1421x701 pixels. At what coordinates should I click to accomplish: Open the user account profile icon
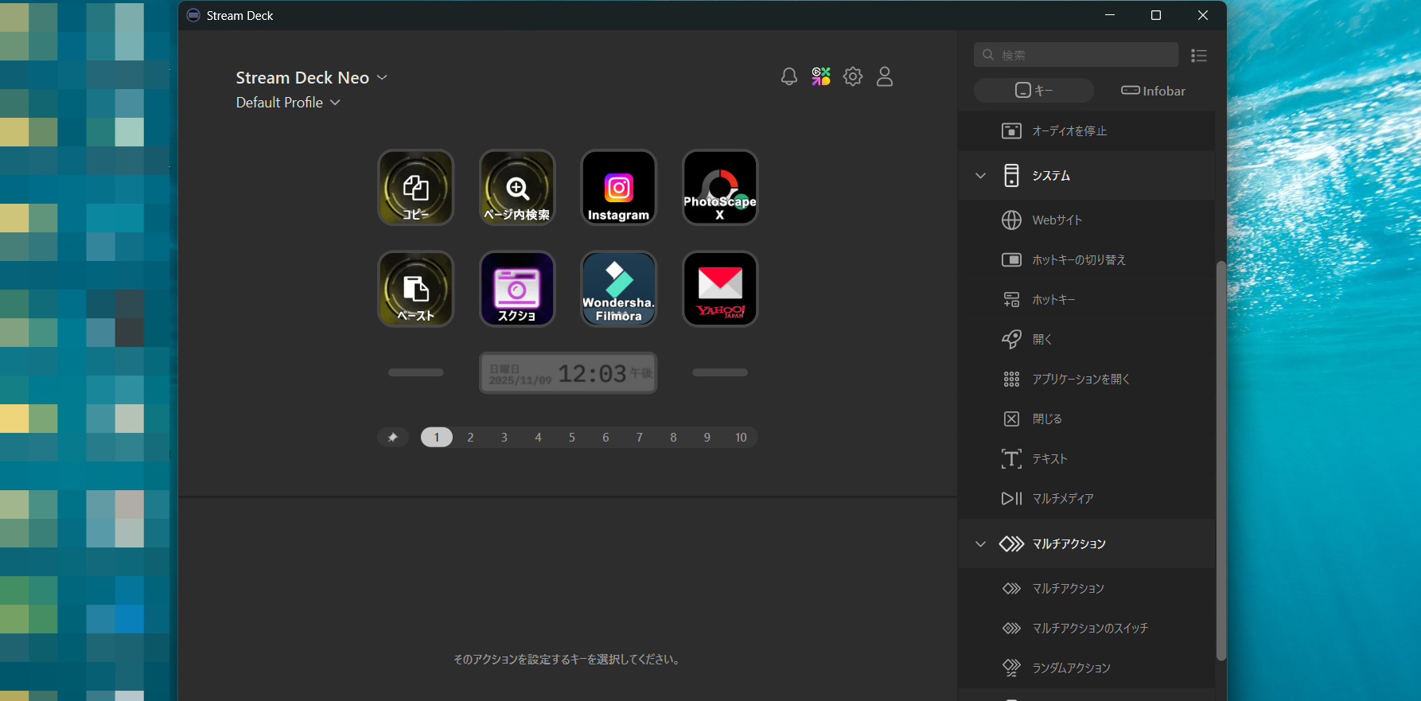(x=885, y=76)
